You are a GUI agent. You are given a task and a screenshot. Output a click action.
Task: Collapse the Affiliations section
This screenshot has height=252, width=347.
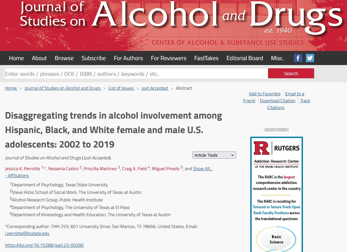17,175
